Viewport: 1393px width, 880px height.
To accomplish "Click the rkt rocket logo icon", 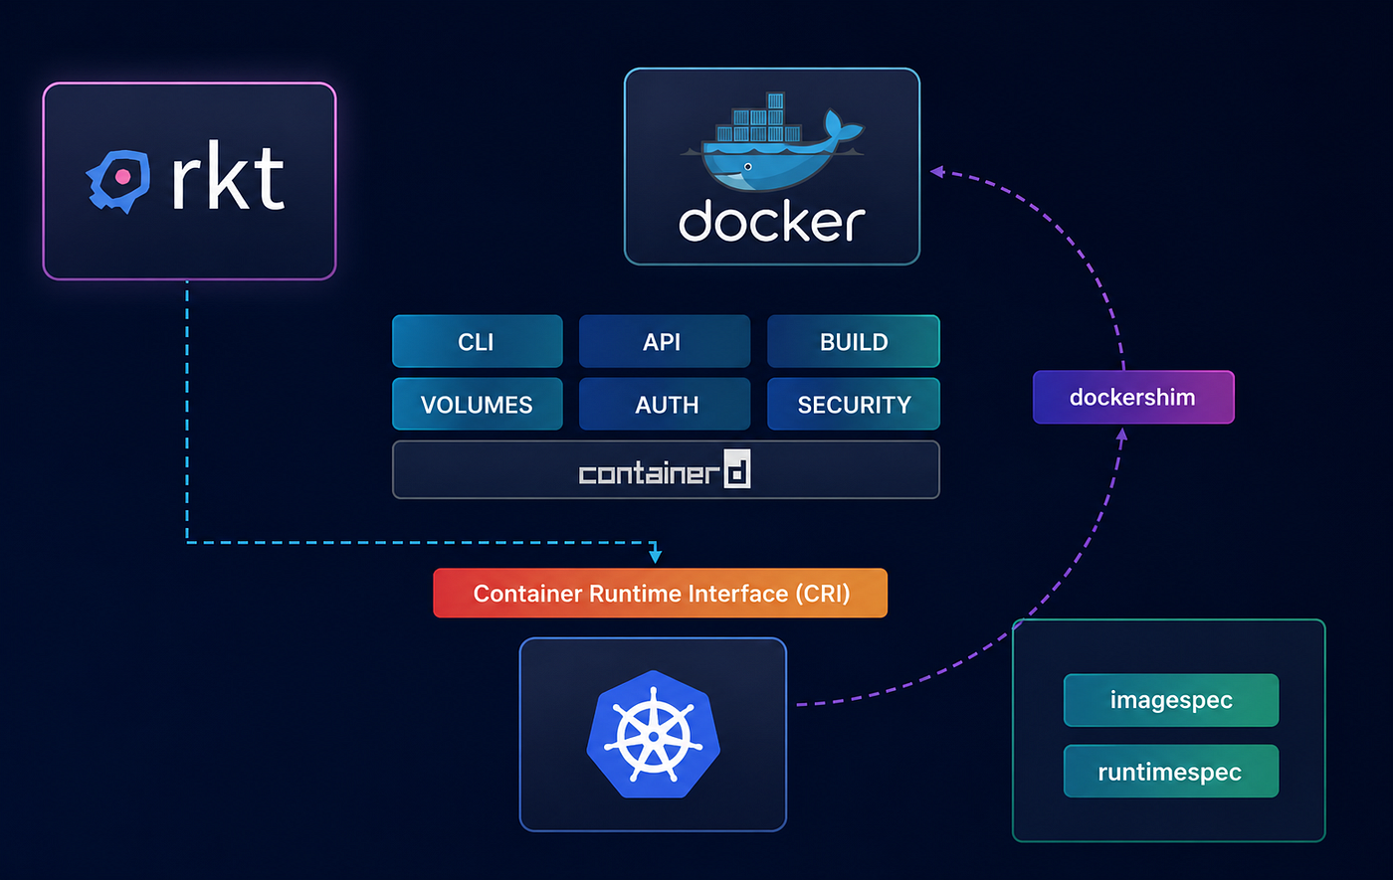I will click(118, 181).
